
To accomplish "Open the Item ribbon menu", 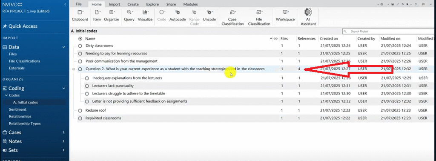I will coord(97,16).
